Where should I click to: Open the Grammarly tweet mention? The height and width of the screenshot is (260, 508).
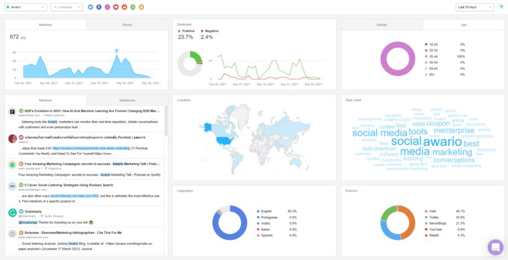coord(33,212)
